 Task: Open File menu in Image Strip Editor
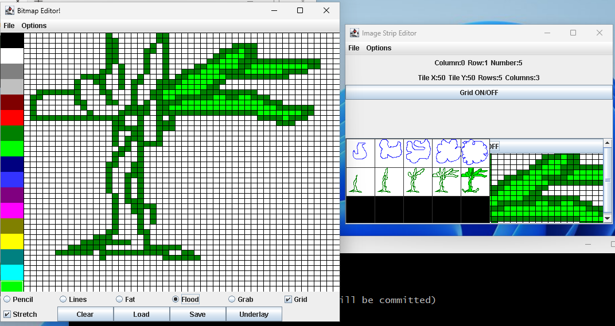(354, 48)
